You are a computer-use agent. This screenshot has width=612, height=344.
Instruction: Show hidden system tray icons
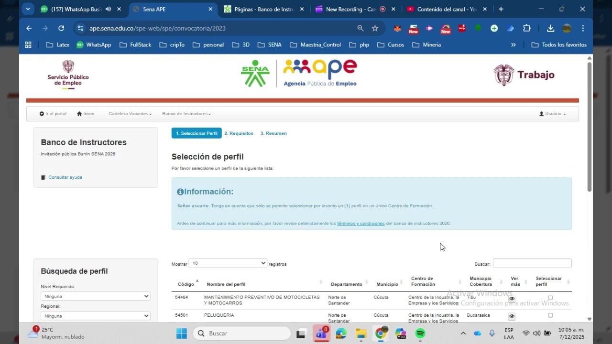[463, 333]
